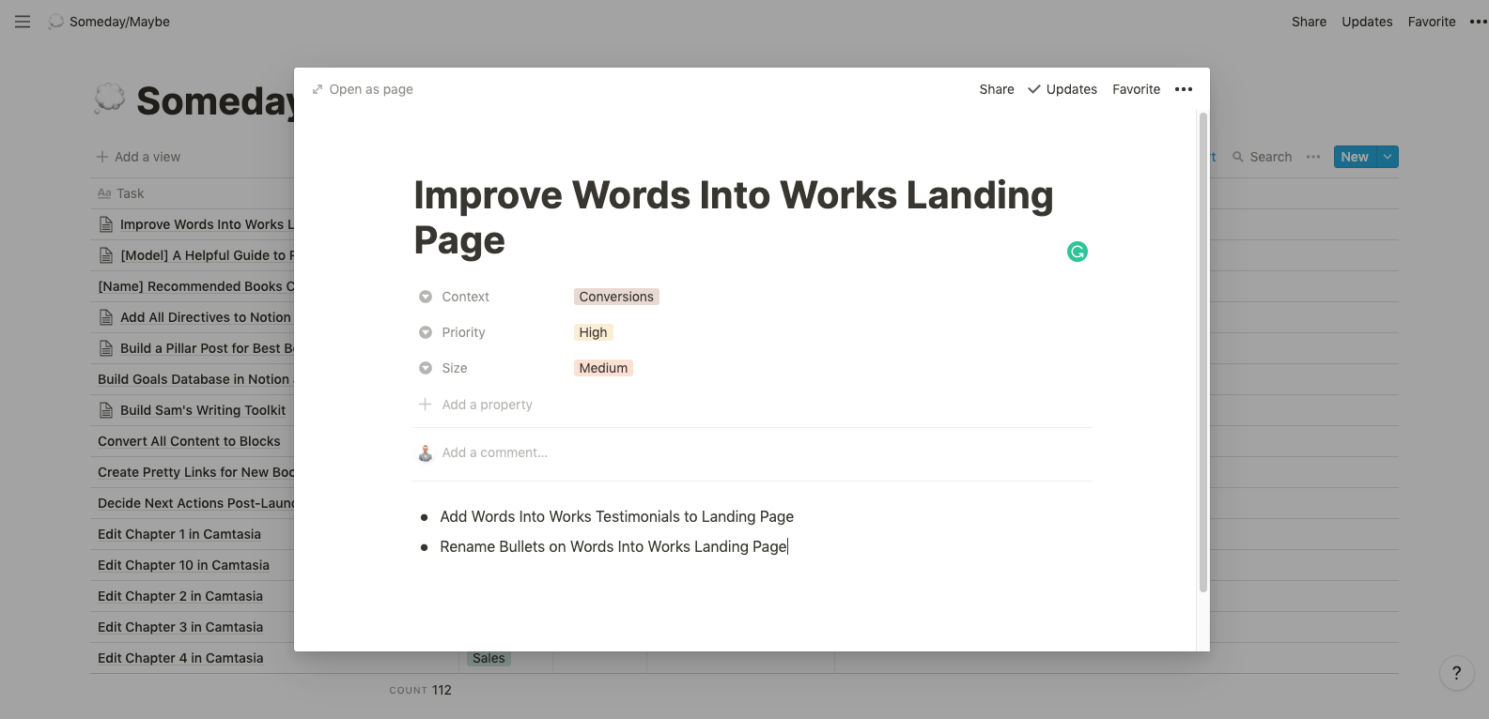1489x719 pixels.
Task: Click the Someday/Maybe breadcrumb title
Action: [119, 22]
